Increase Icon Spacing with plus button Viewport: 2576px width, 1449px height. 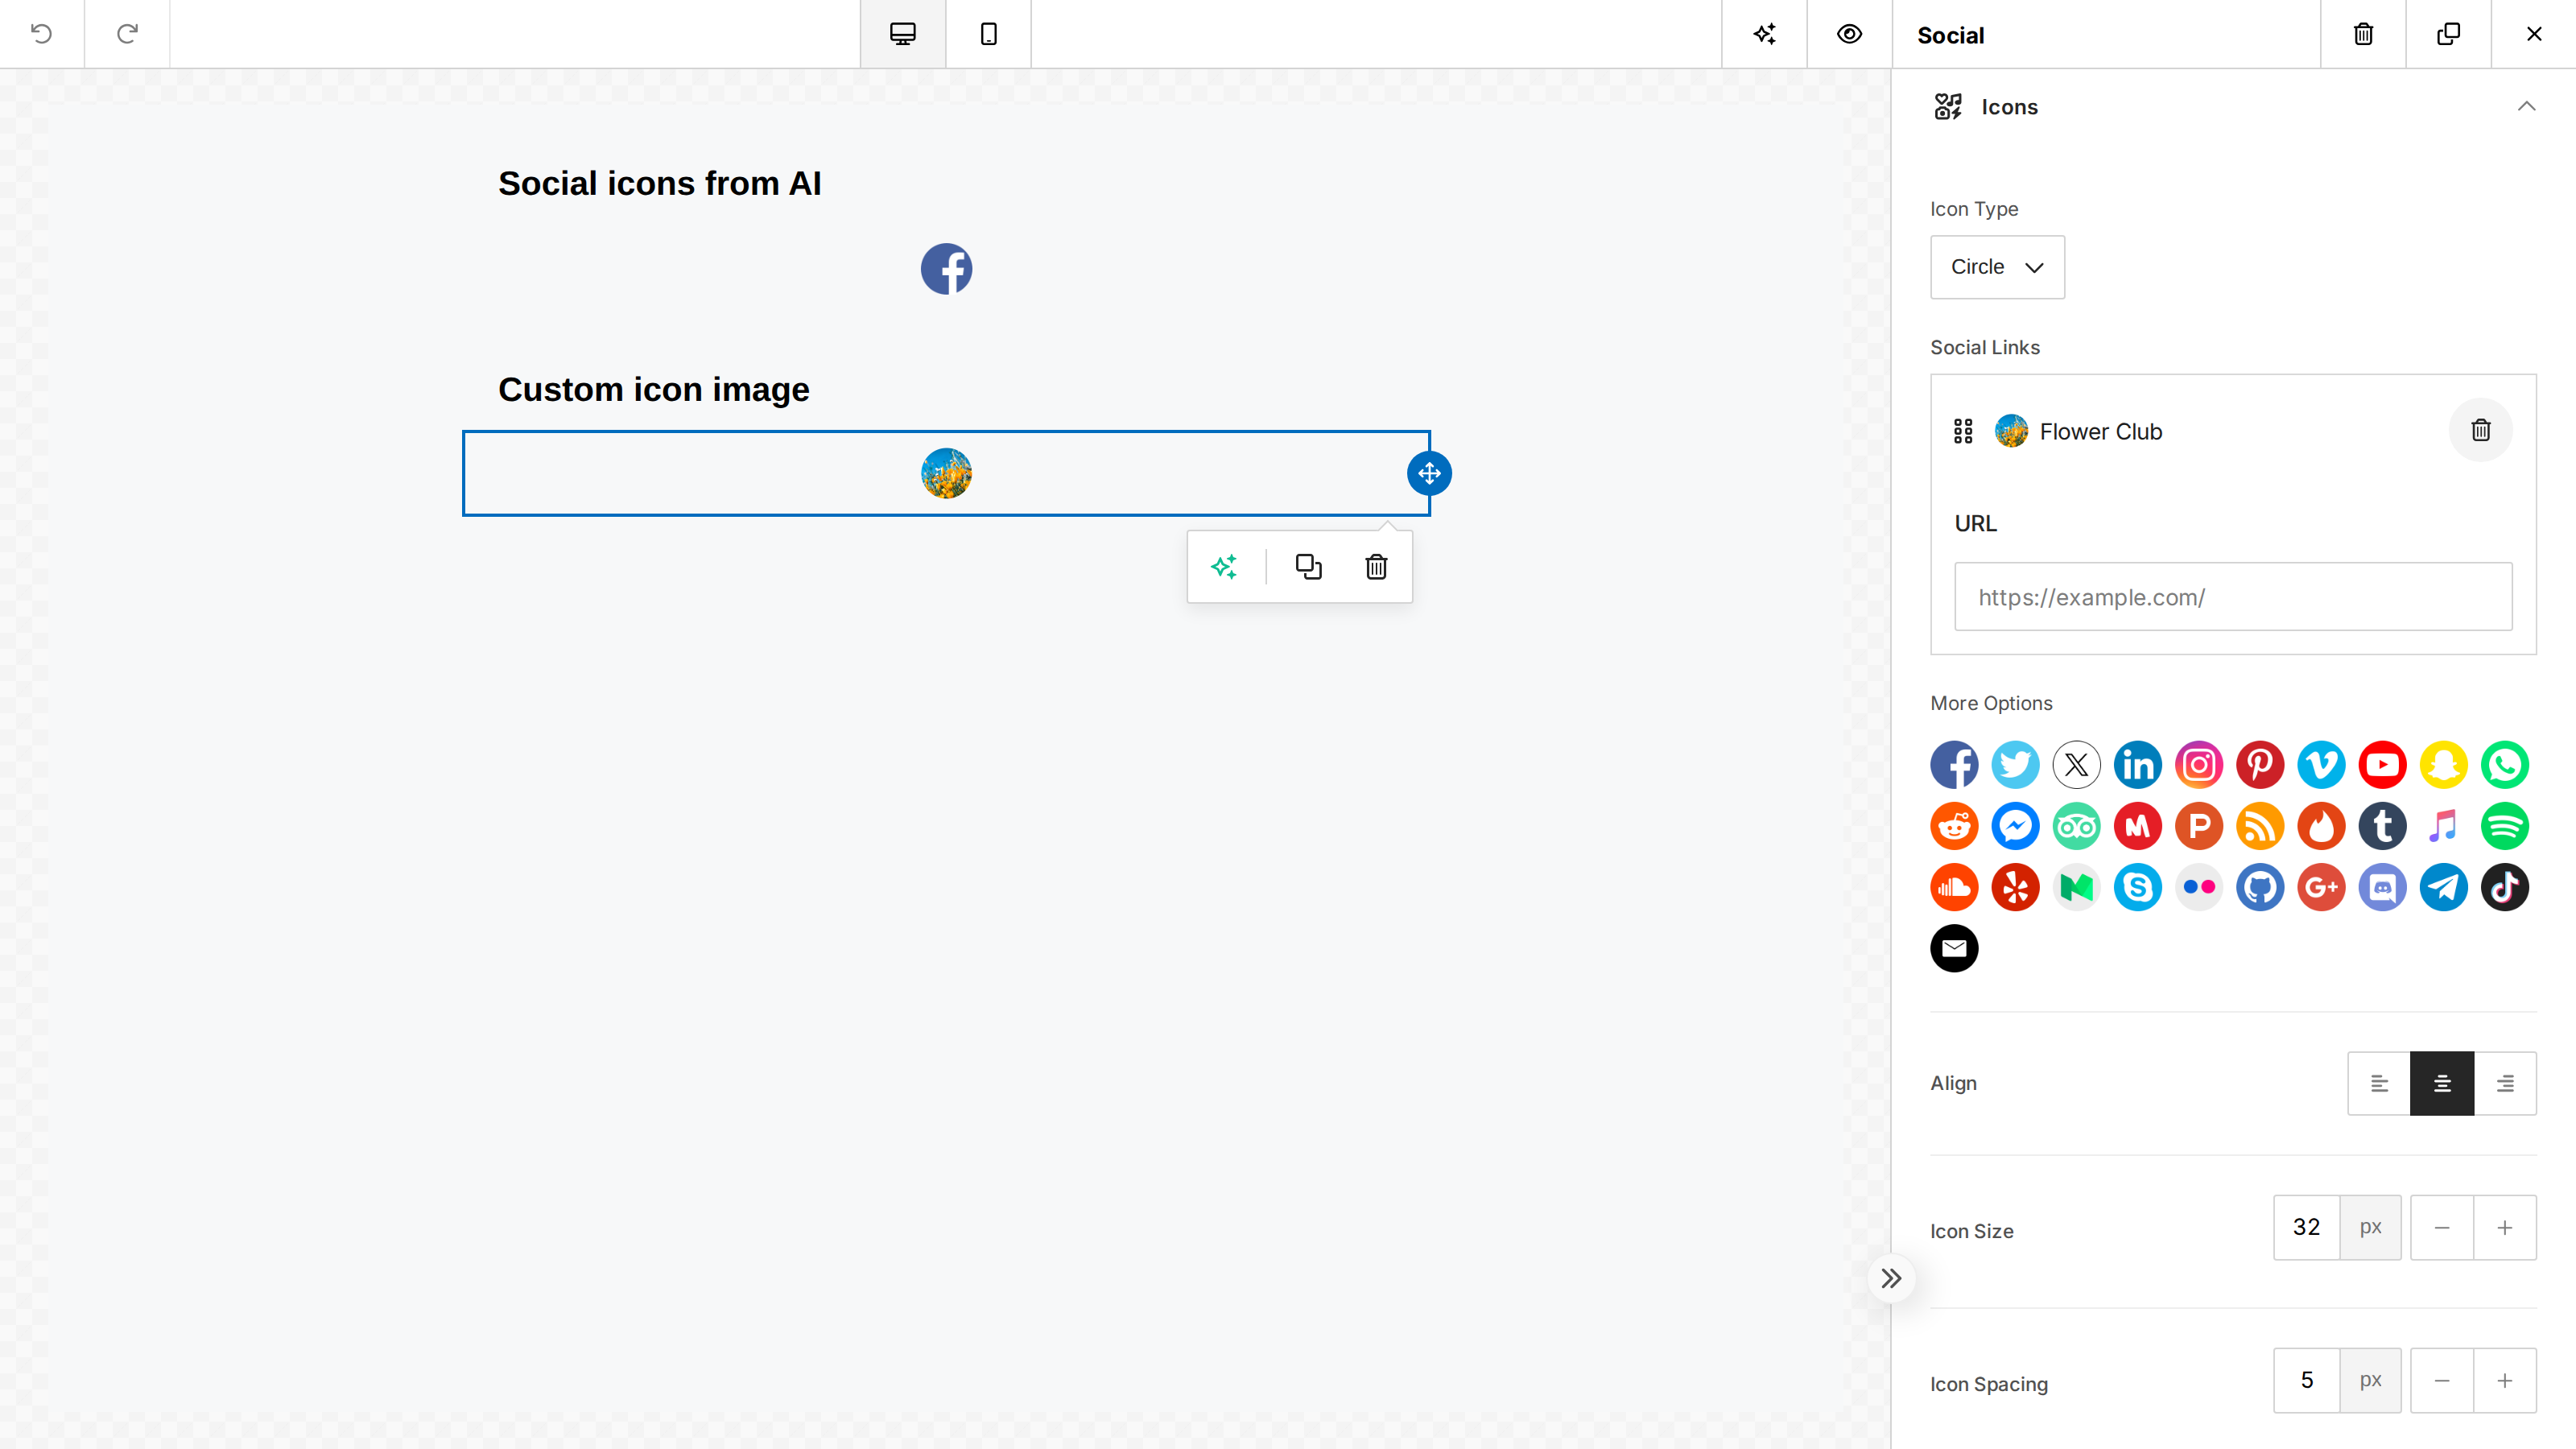(2504, 1380)
